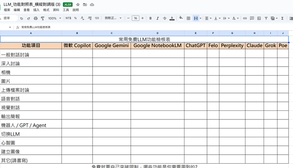Image resolution: width=293 pixels, height=168 pixels.
Task: Click the undo arrow icon
Action: [x=21, y=18]
